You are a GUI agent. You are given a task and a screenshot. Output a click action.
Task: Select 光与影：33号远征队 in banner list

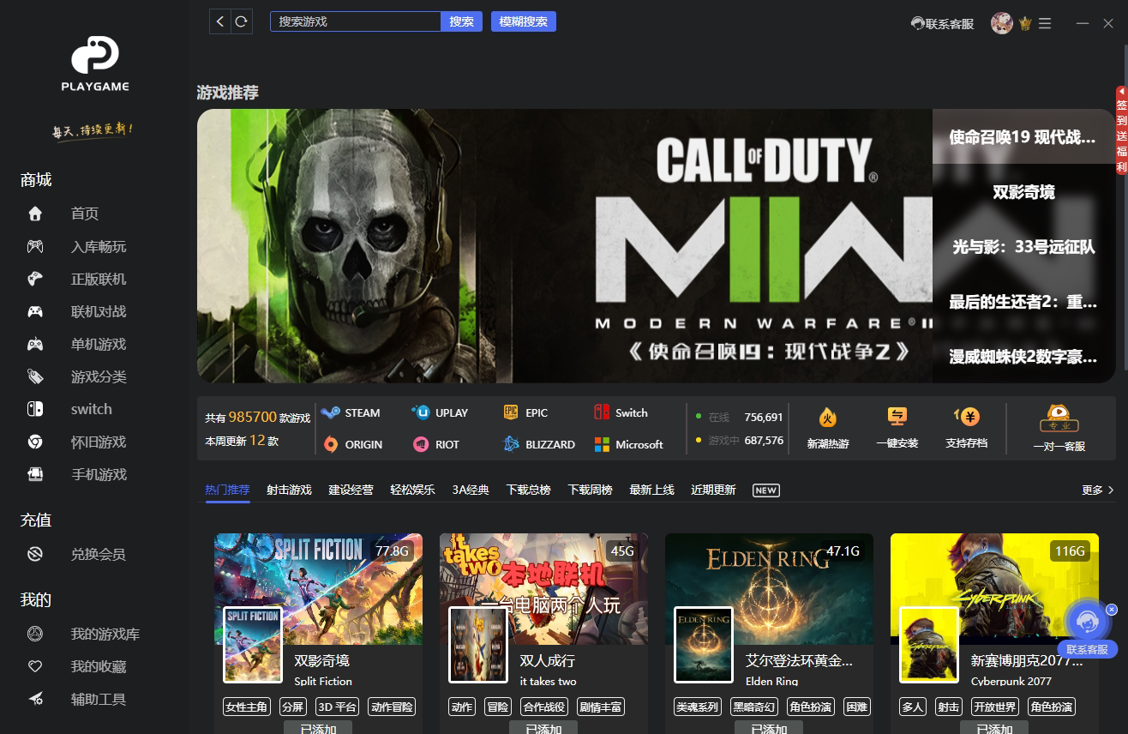(1023, 247)
